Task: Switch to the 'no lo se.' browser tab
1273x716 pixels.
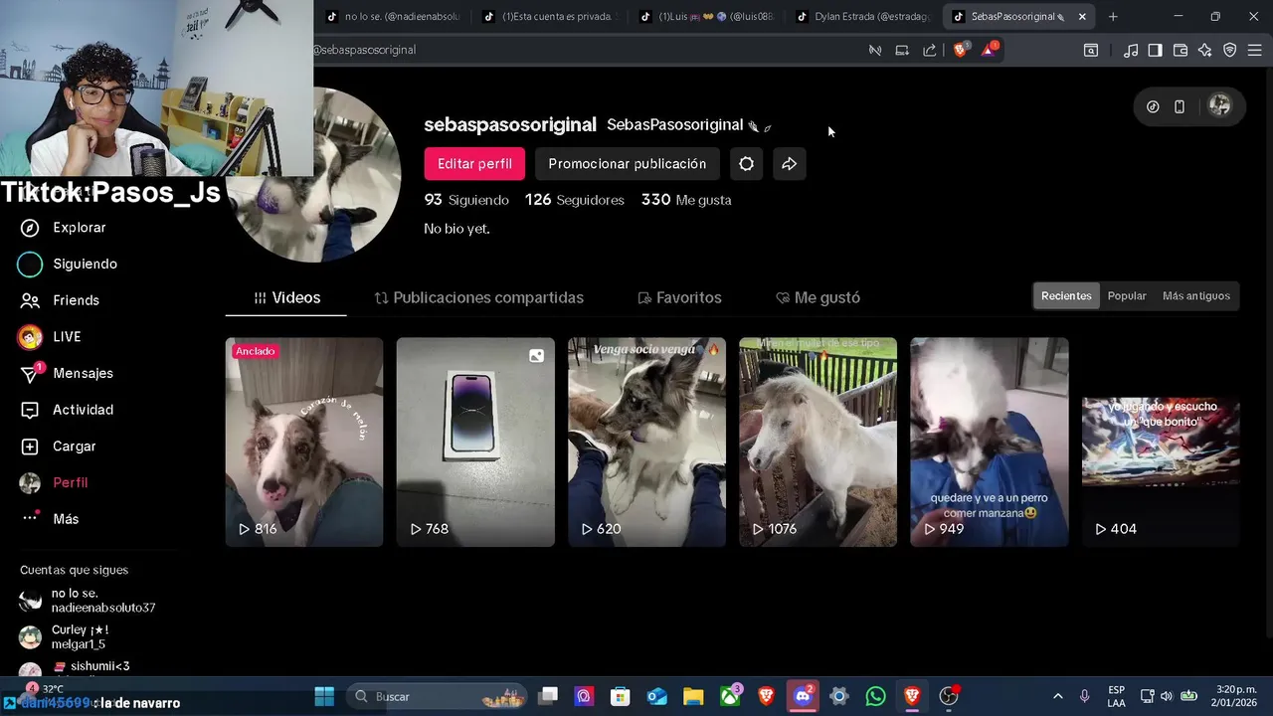Action: [393, 16]
